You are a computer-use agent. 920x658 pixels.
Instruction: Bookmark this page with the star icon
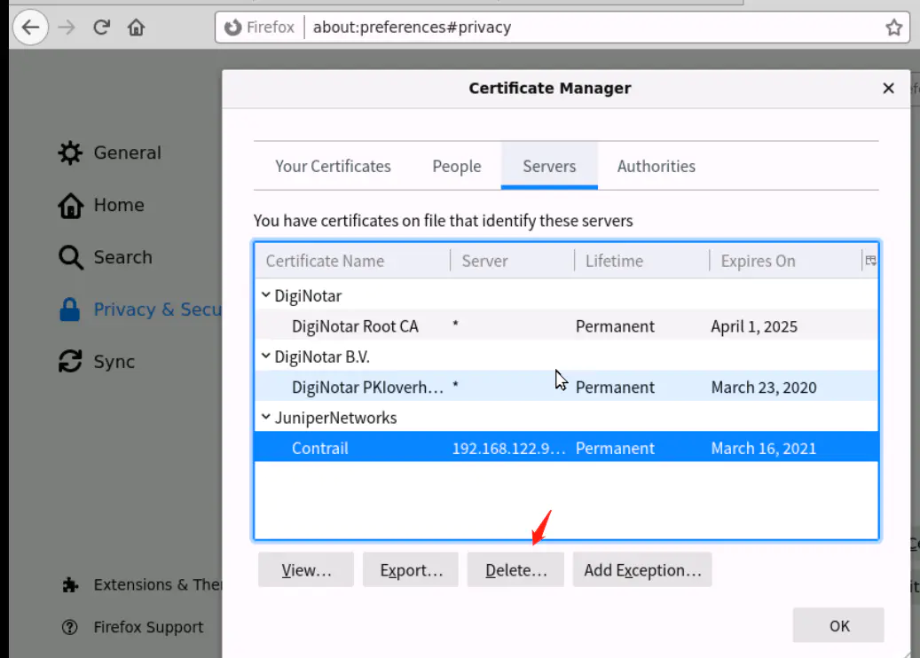tap(893, 27)
